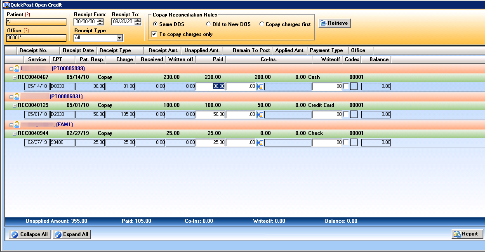Click the Retrieve button
485x252 pixels.
pyautogui.click(x=335, y=23)
